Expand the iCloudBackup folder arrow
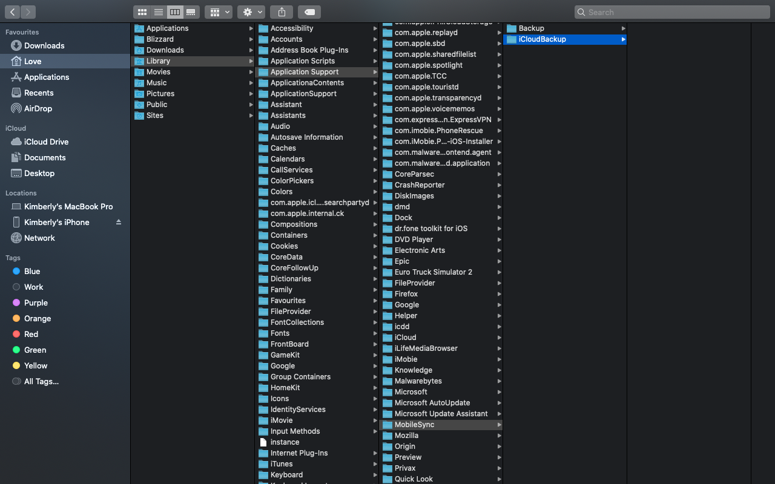The image size is (775, 484). point(624,39)
